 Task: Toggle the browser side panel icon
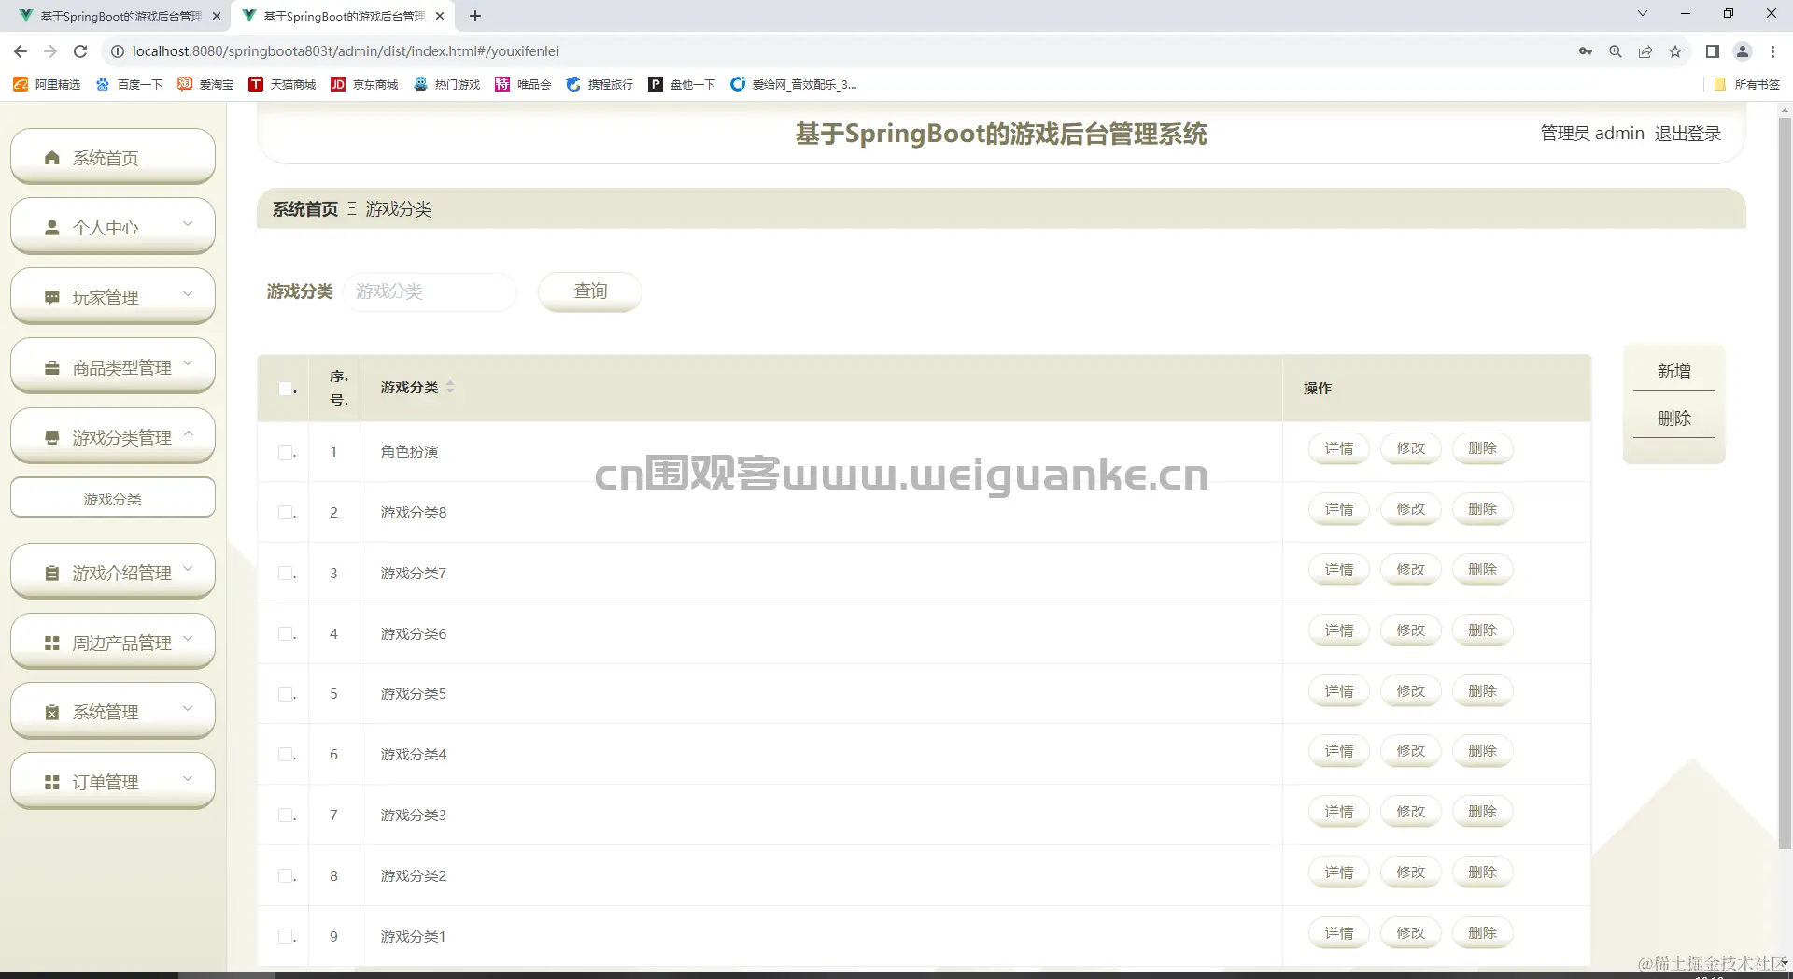pyautogui.click(x=1713, y=51)
